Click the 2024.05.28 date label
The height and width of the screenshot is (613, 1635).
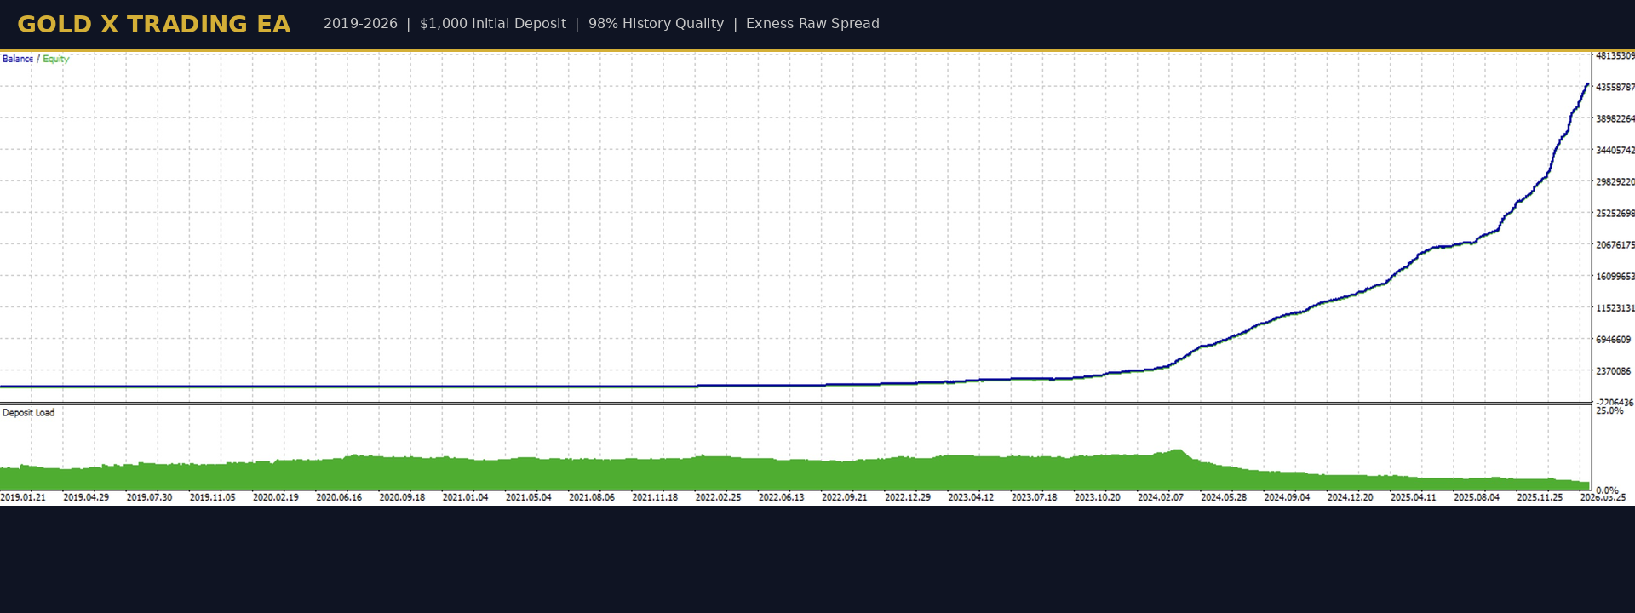coord(1224,498)
